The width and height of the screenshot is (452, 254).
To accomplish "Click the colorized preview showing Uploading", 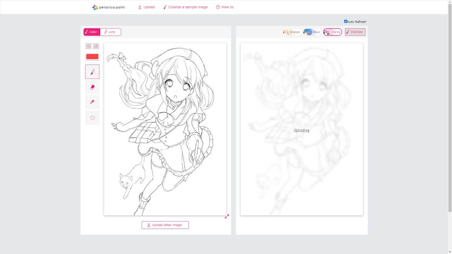I will pos(302,129).
